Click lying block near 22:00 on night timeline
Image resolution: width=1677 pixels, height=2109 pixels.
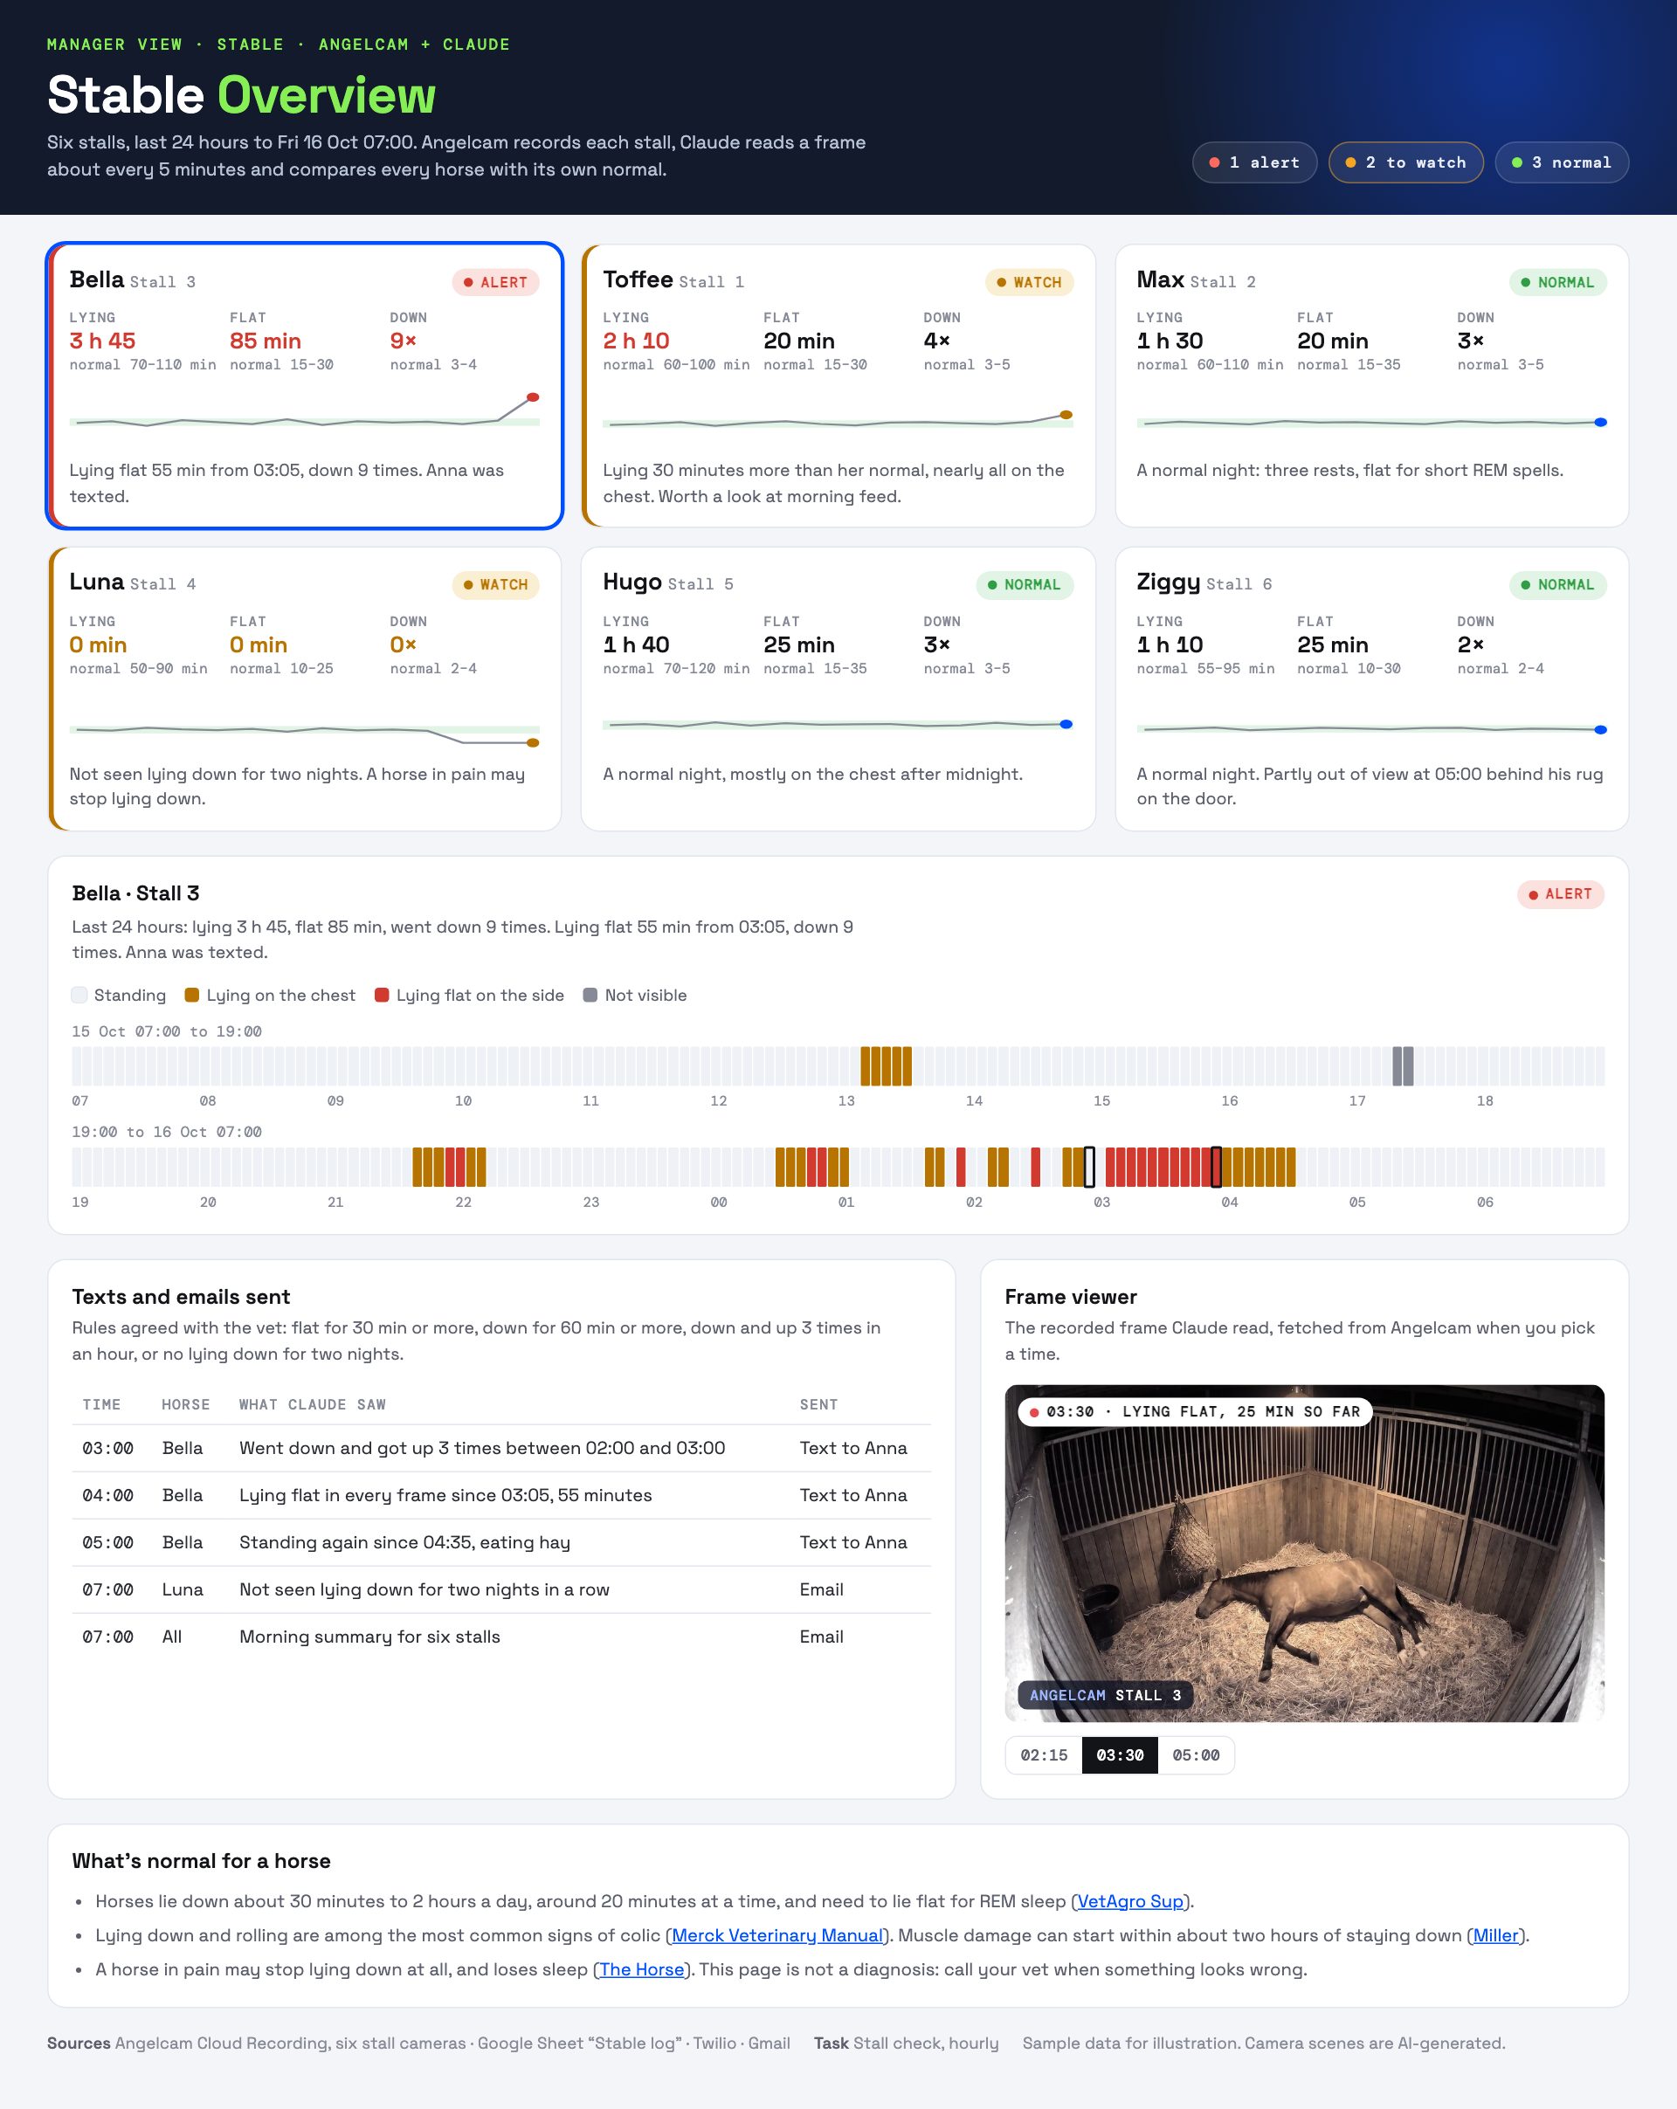click(449, 1167)
